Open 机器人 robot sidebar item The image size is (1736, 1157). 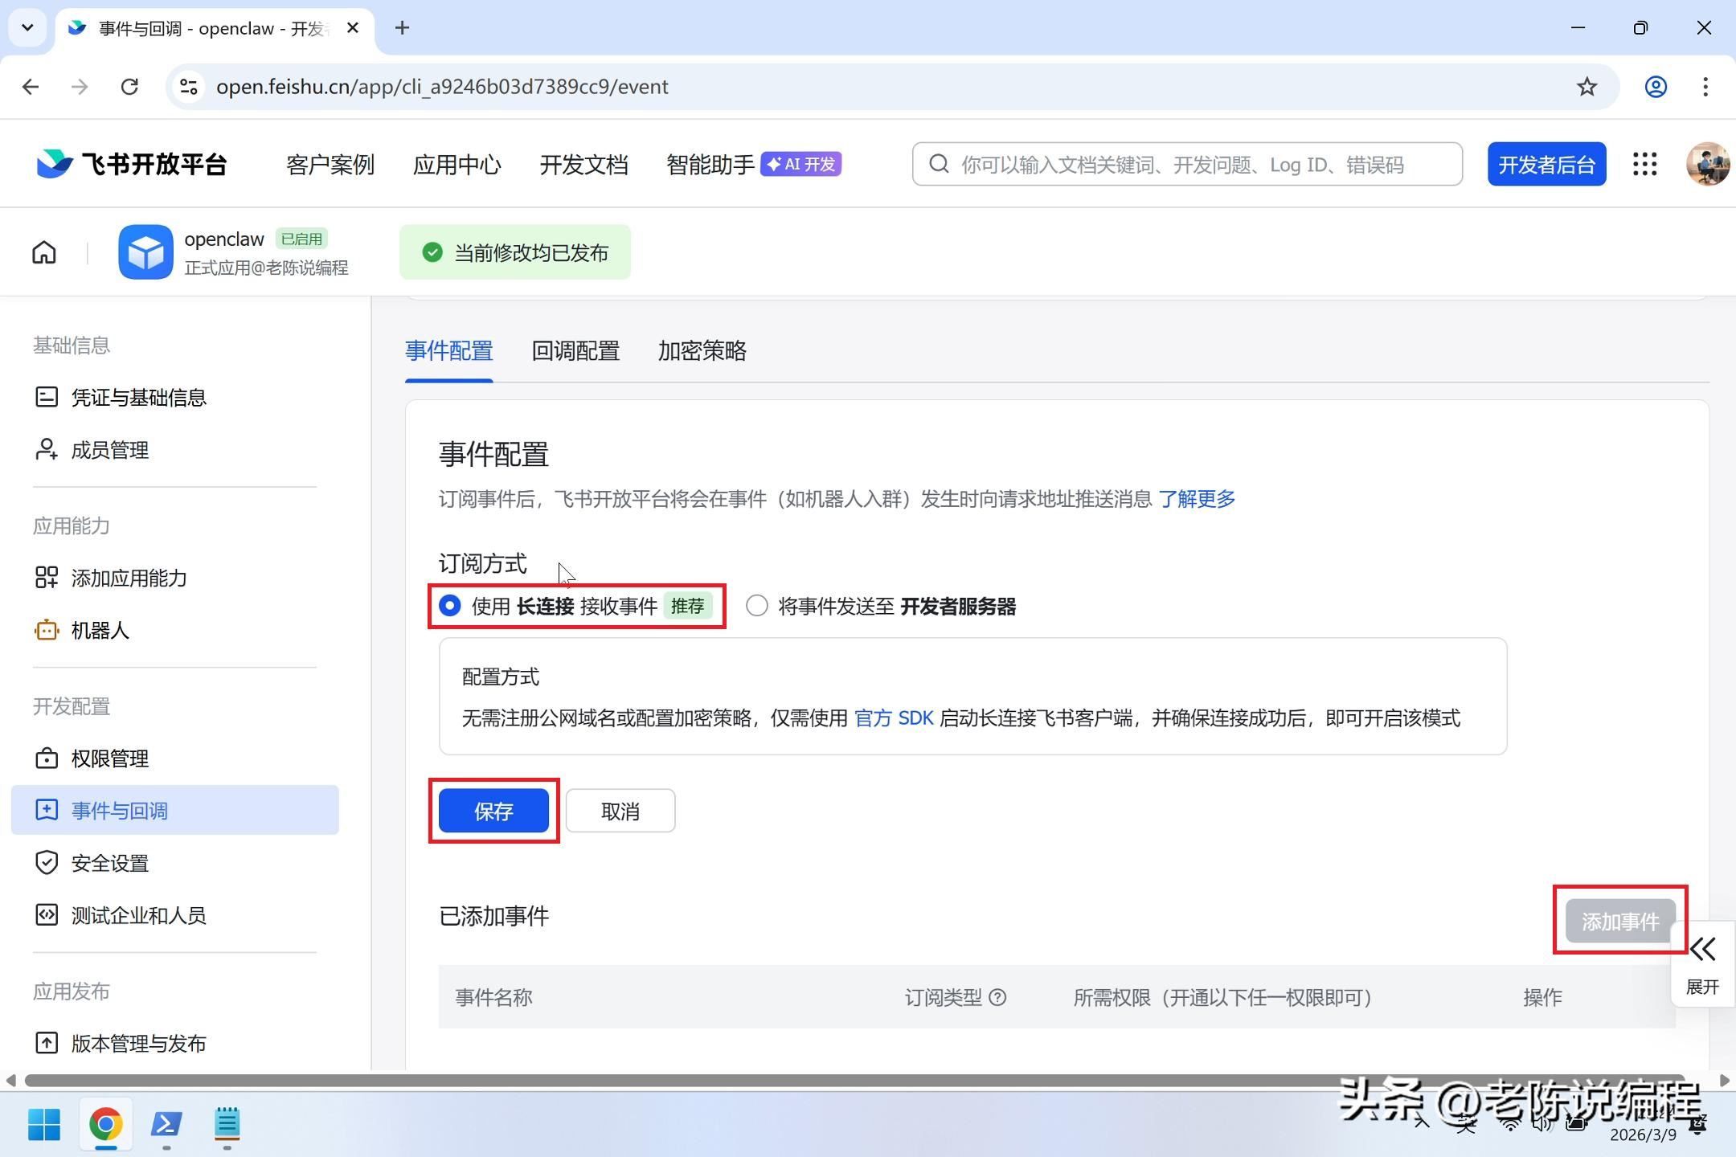pyautogui.click(x=100, y=631)
